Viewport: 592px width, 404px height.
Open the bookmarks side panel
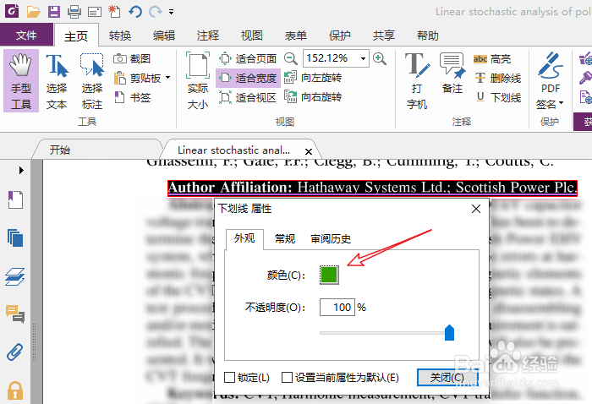15,200
